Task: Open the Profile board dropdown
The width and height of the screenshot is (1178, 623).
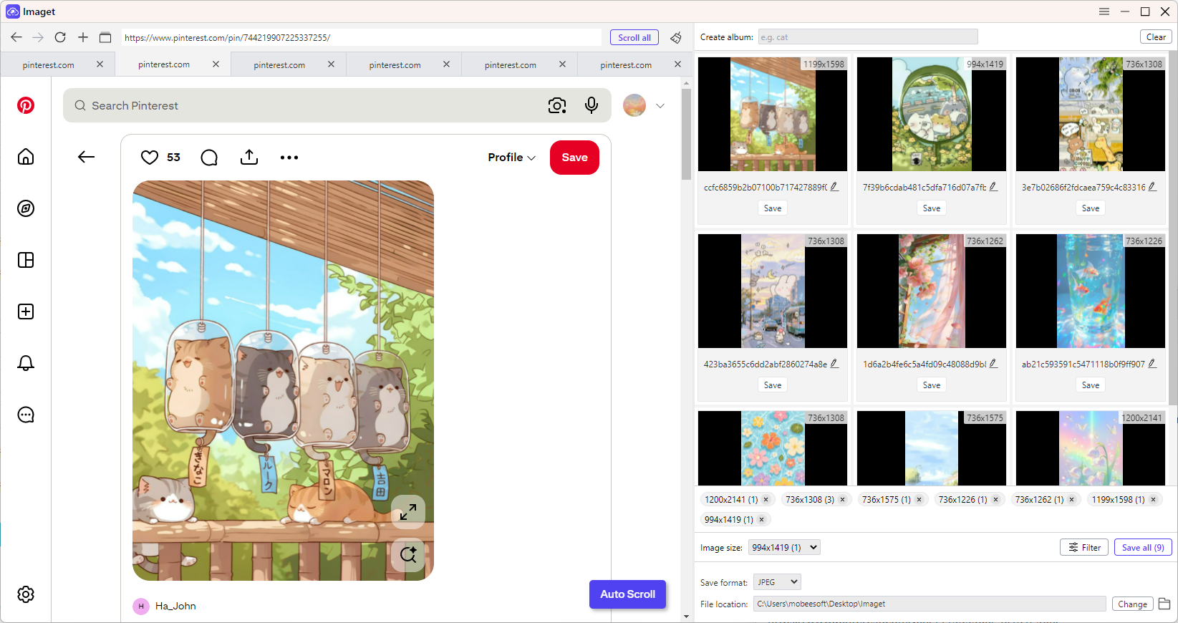Action: 511,158
